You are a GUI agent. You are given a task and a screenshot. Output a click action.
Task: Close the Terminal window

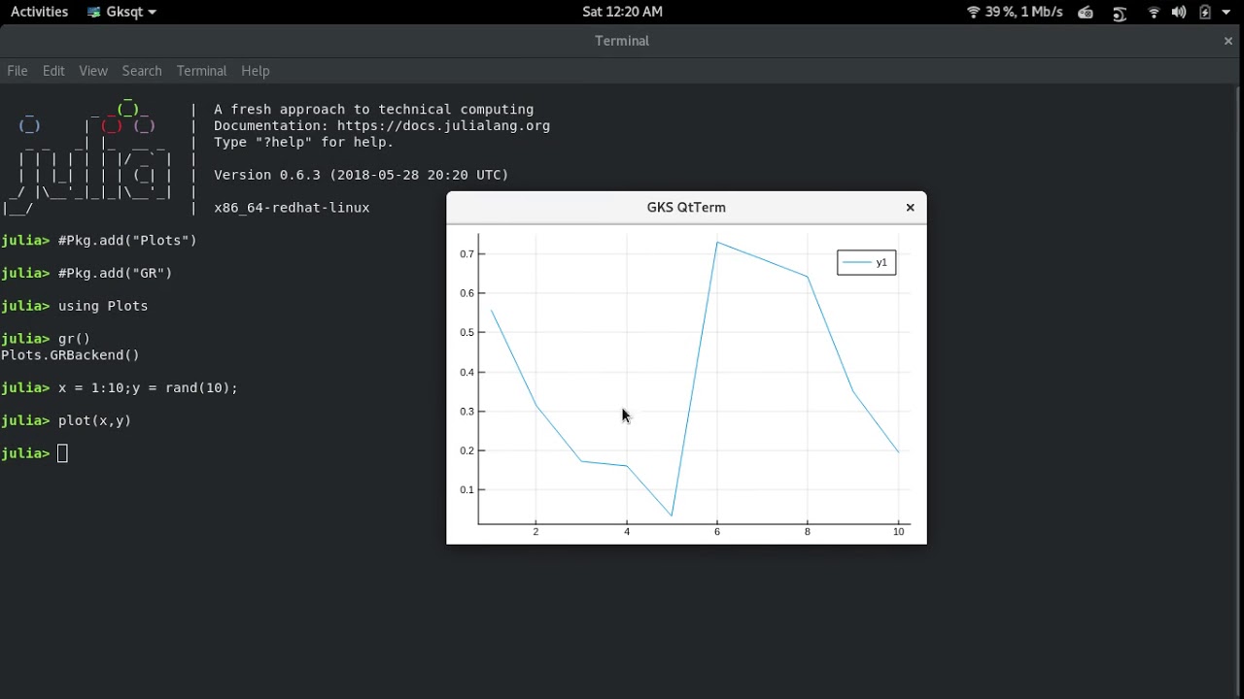coord(1228,41)
